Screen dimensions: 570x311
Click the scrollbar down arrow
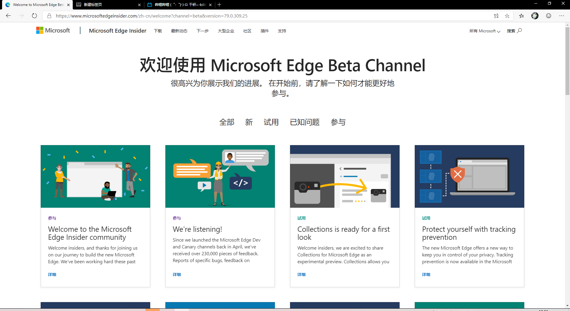[x=567, y=305]
